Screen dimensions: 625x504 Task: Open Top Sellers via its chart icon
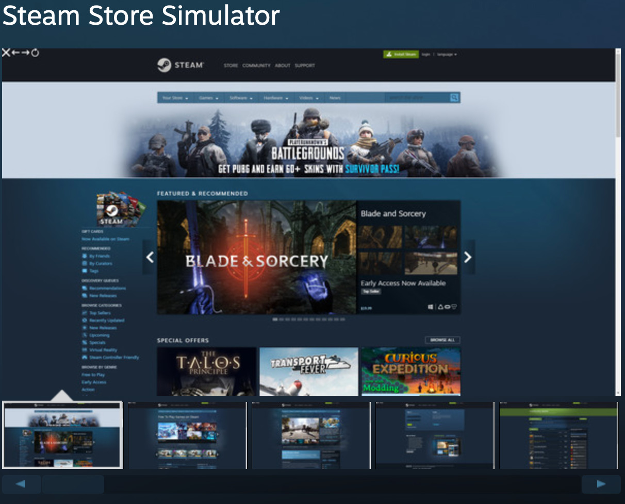tap(85, 313)
